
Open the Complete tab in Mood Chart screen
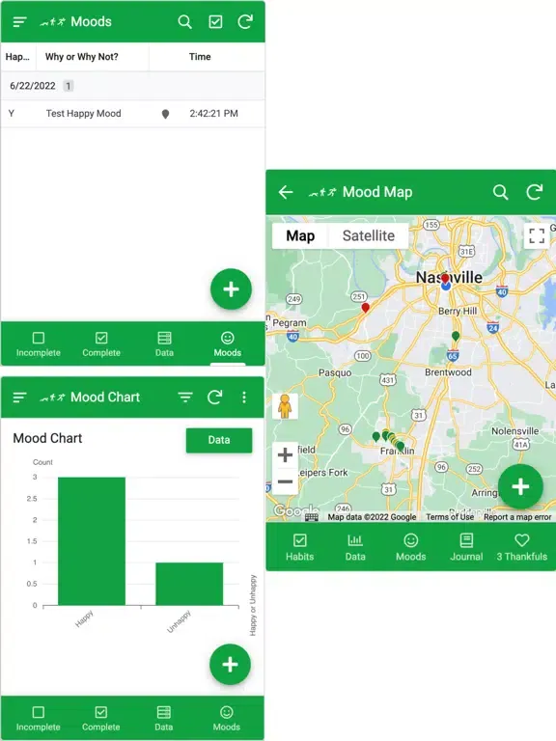pyautogui.click(x=101, y=718)
